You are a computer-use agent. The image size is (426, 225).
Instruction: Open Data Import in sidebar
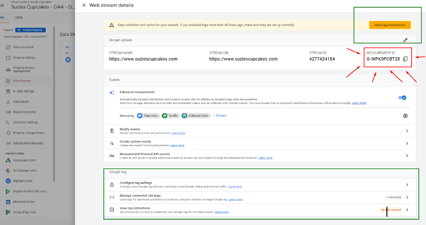coord(21,102)
